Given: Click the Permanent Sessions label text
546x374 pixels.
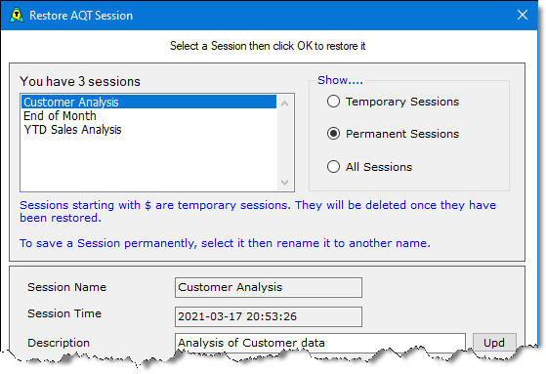Looking at the screenshot, I should click(402, 134).
